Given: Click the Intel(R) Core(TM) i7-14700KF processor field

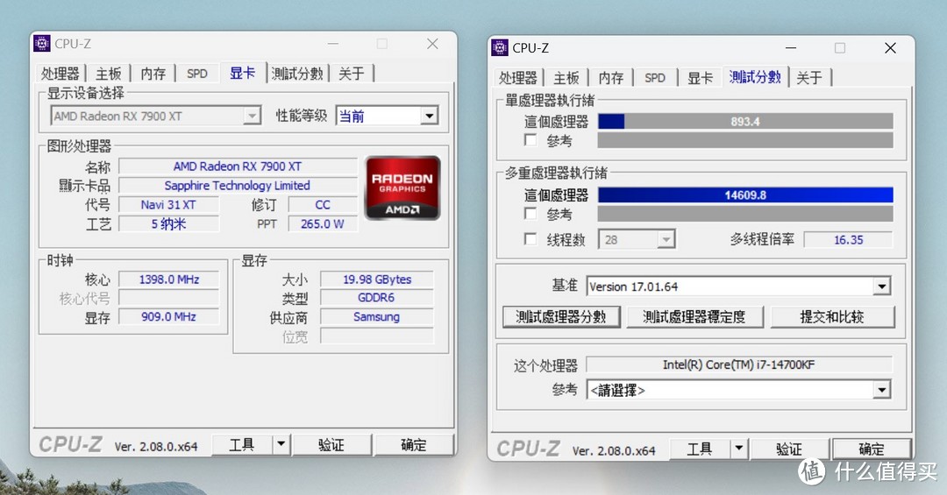Looking at the screenshot, I should tap(739, 364).
